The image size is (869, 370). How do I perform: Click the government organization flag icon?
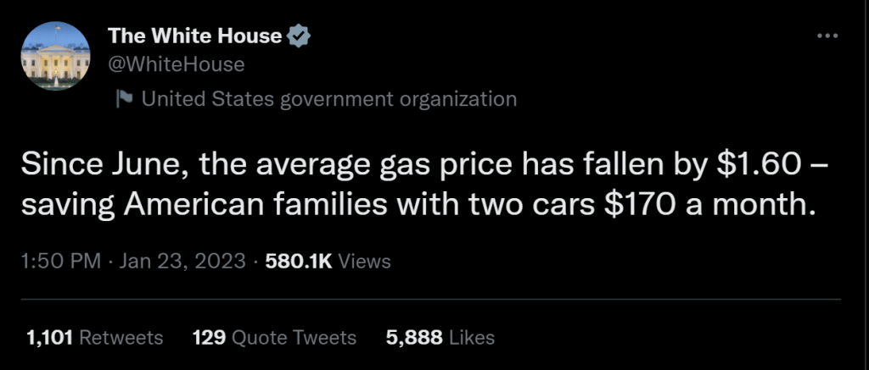125,100
